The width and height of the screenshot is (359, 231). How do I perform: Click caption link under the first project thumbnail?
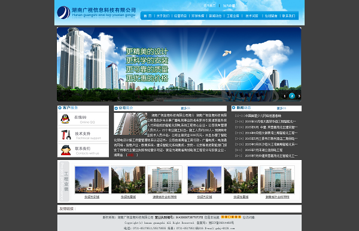pos(92,197)
